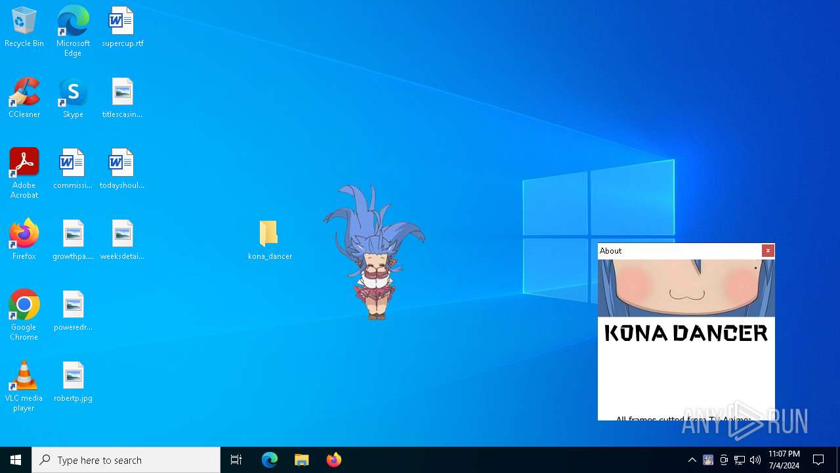
Task: Open the volume control tray icon
Action: tap(755, 460)
